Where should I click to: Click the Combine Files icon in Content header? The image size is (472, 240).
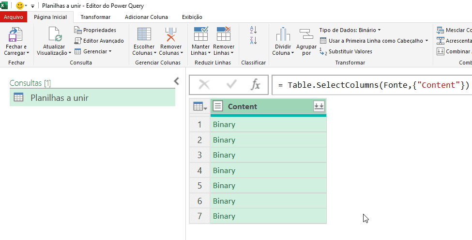point(319,106)
